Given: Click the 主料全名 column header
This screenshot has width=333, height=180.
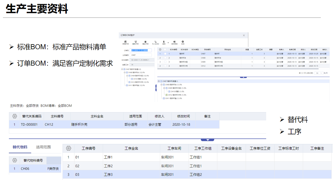Looking at the screenshot, I should [x=97, y=116].
